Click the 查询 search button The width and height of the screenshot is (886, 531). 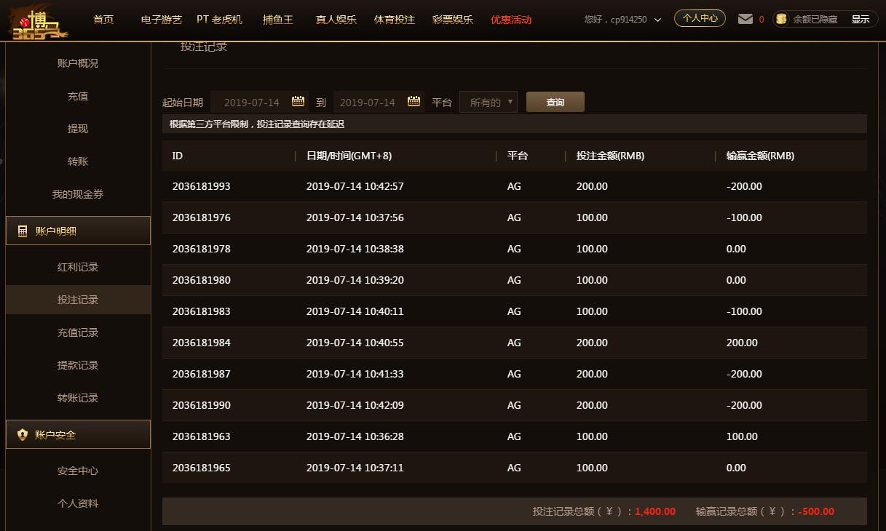[555, 102]
